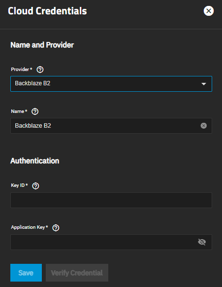Clear the Name field text
Viewport: 222px width, 287px height.
click(204, 126)
